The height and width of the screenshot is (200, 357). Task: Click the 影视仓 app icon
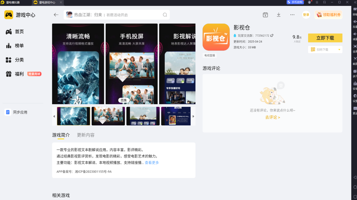pyautogui.click(x=216, y=37)
